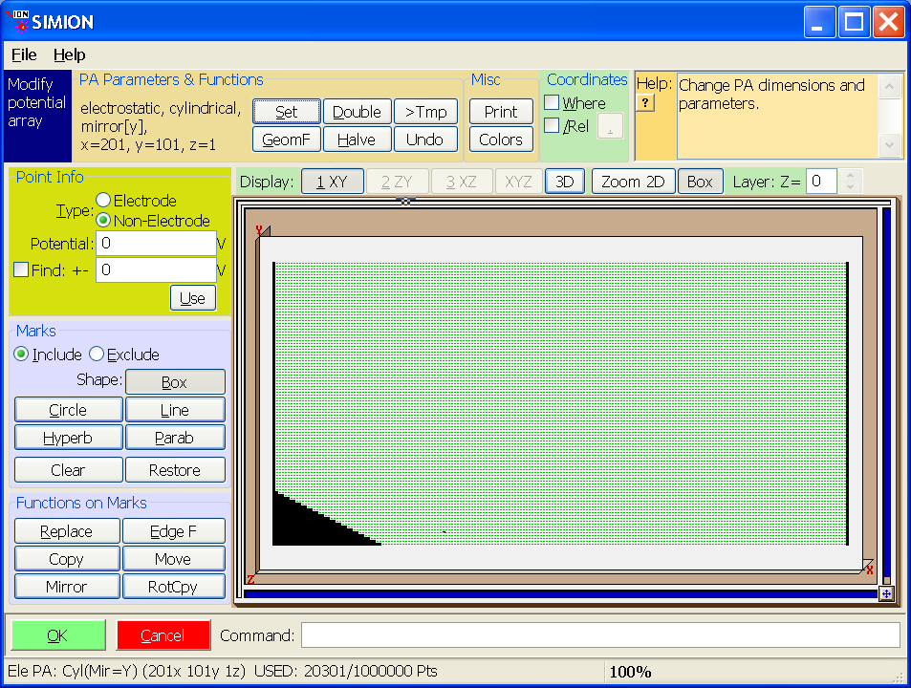This screenshot has width=911, height=688.
Task: Enable the Where coordinates checkbox
Action: coord(552,103)
